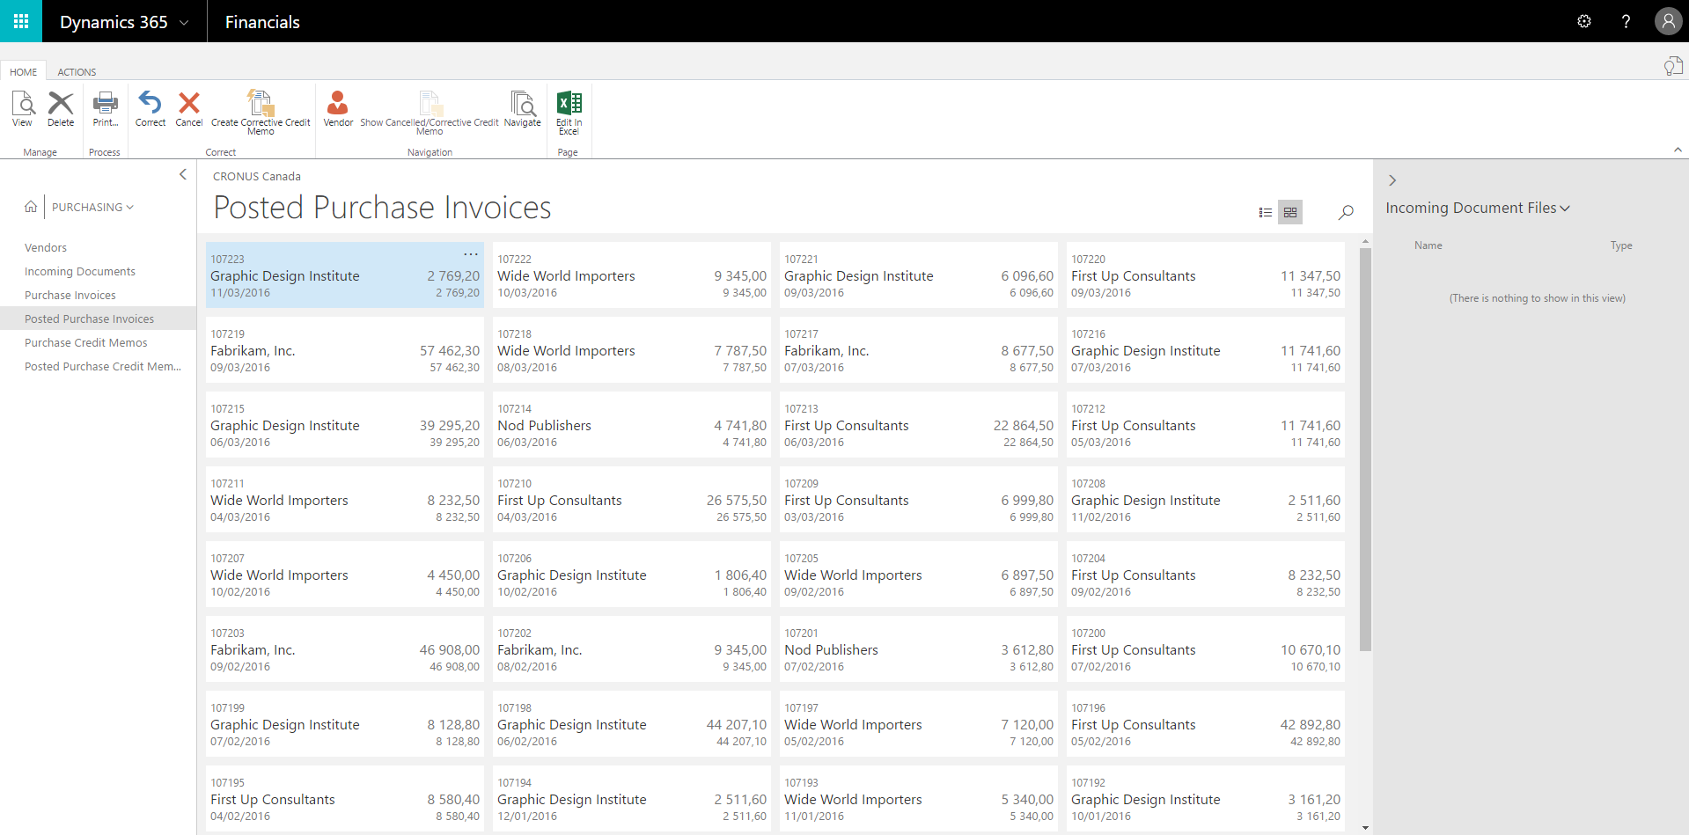This screenshot has width=1689, height=835.
Task: Select invoice tile 107208 Graphic Design Institute
Action: click(x=1206, y=500)
